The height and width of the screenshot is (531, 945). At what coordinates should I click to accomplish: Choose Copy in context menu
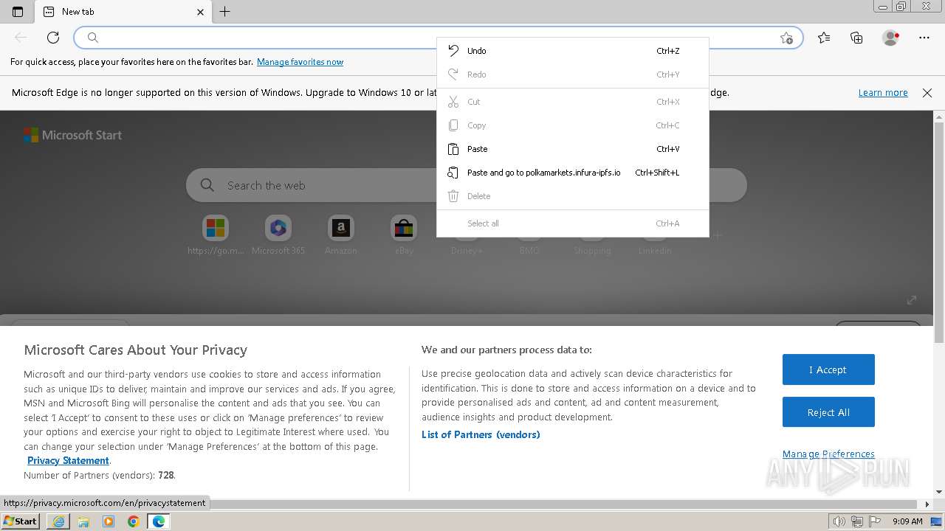(x=573, y=125)
